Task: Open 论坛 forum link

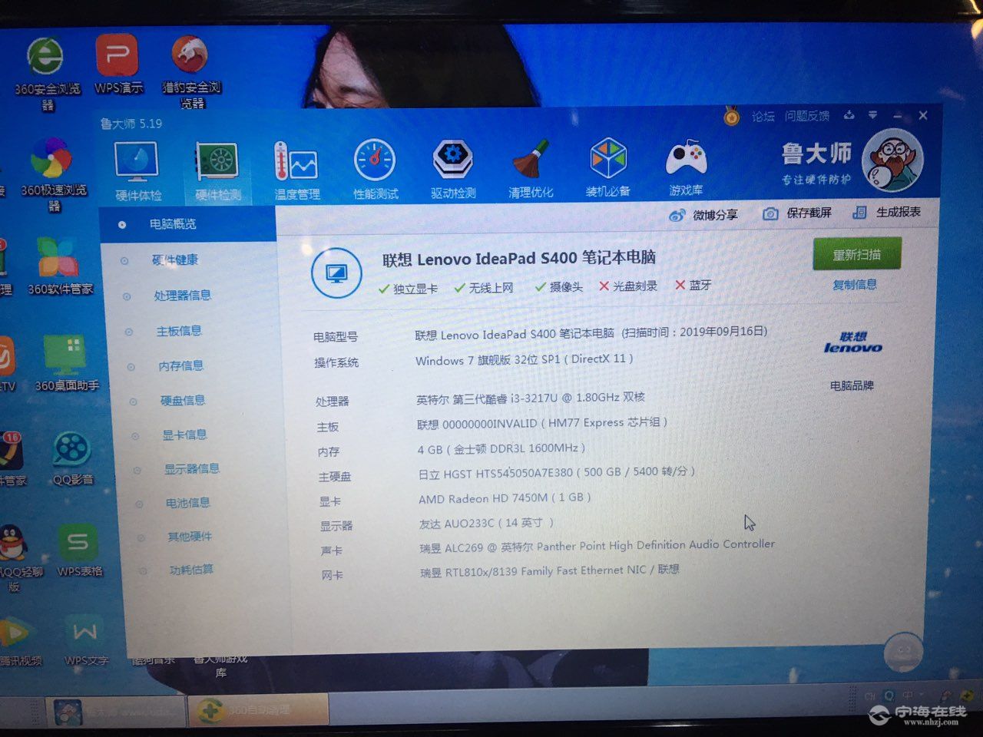Action: point(763,116)
